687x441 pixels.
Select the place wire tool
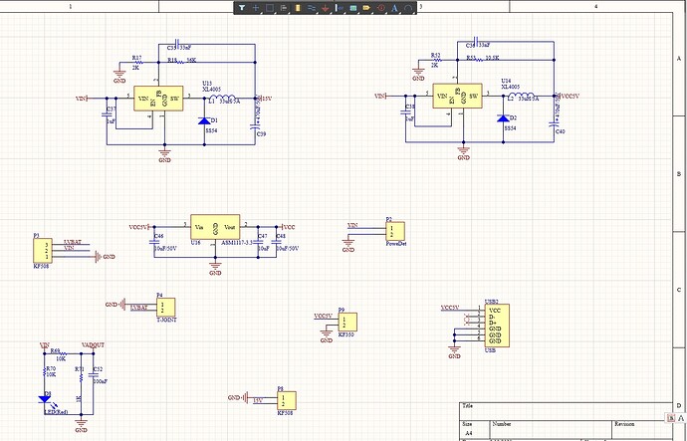[313, 7]
